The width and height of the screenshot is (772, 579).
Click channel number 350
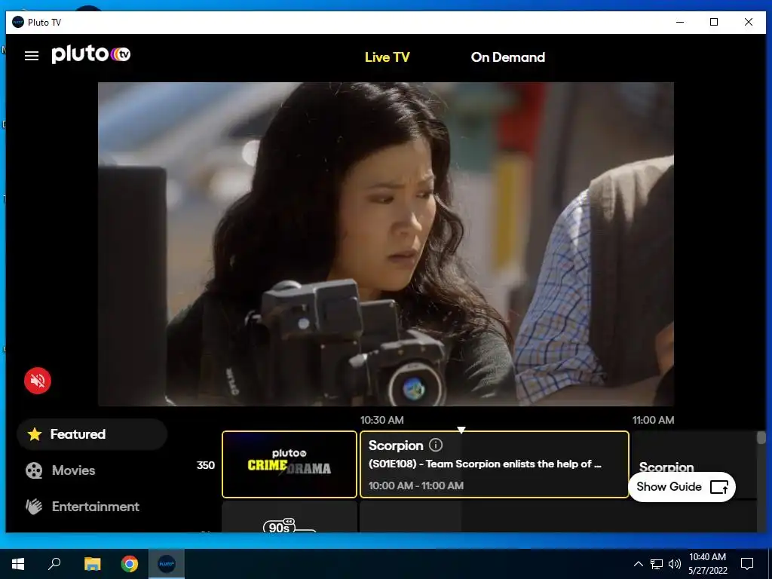pyautogui.click(x=205, y=465)
